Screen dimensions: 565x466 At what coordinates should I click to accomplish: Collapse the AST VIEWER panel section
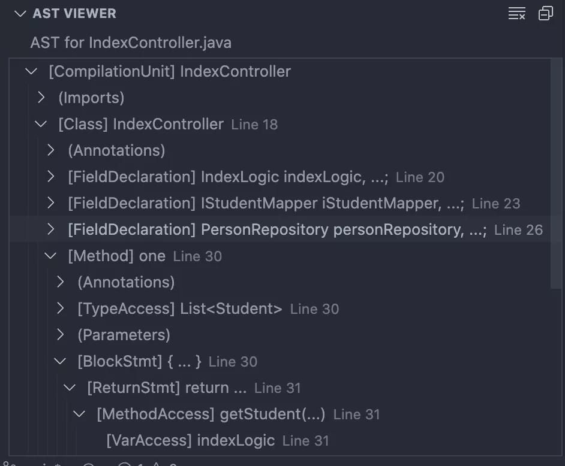click(x=20, y=14)
